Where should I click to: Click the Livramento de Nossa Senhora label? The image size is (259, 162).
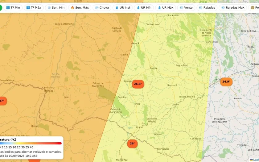(206, 33)
